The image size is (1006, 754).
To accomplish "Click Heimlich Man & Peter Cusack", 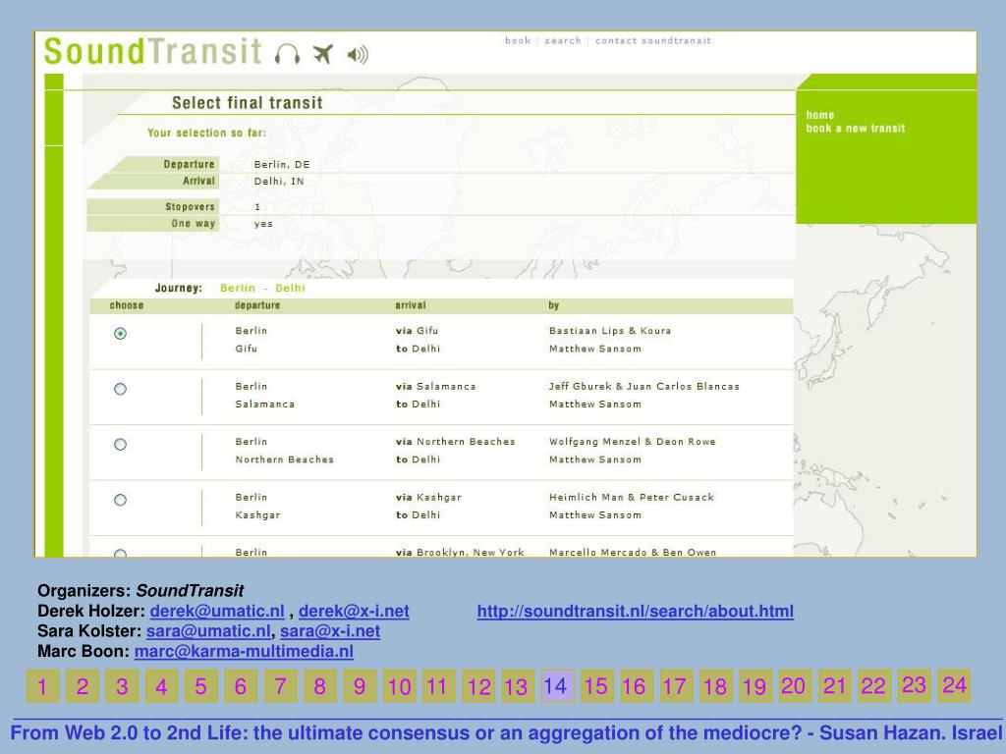I will pos(632,497).
